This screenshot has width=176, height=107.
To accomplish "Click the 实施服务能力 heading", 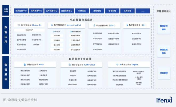I will [x=164, y=11].
